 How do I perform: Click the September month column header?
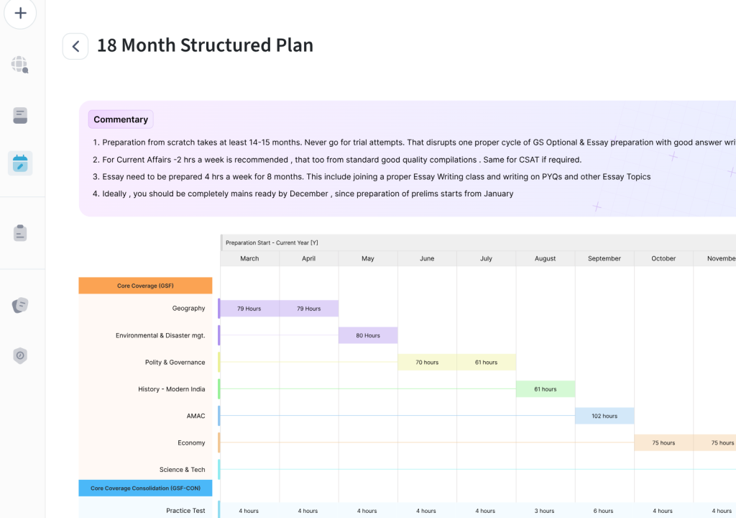click(x=604, y=258)
